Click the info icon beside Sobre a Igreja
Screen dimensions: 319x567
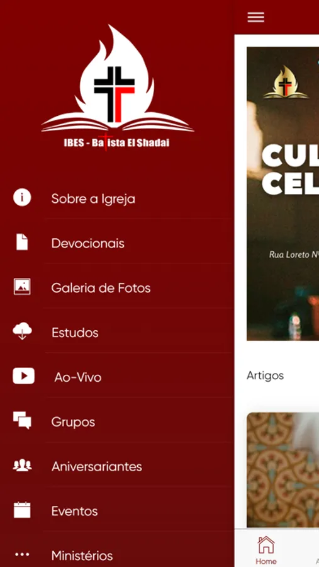[22, 198]
